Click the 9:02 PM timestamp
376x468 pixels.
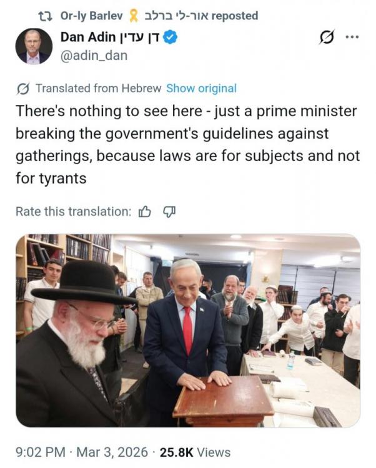41,452
